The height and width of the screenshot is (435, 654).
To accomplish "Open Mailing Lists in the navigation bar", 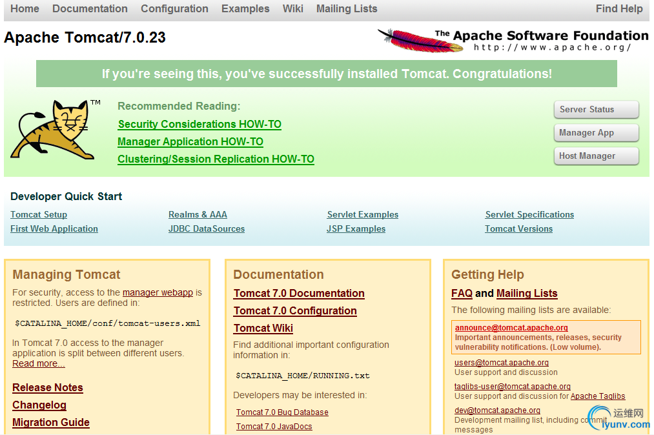I will click(347, 9).
